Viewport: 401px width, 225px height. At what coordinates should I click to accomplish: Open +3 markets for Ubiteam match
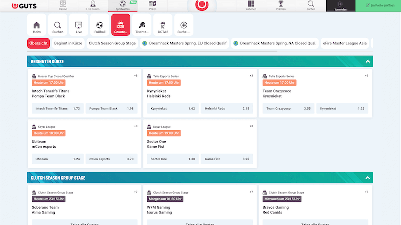pos(136,126)
